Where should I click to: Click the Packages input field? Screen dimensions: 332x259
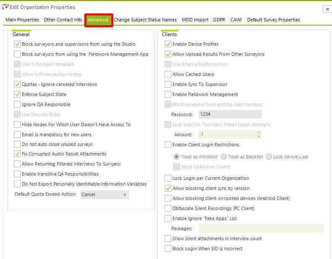(x=261, y=228)
